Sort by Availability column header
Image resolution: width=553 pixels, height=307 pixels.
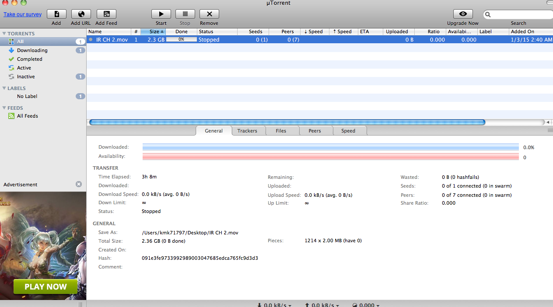pos(462,31)
